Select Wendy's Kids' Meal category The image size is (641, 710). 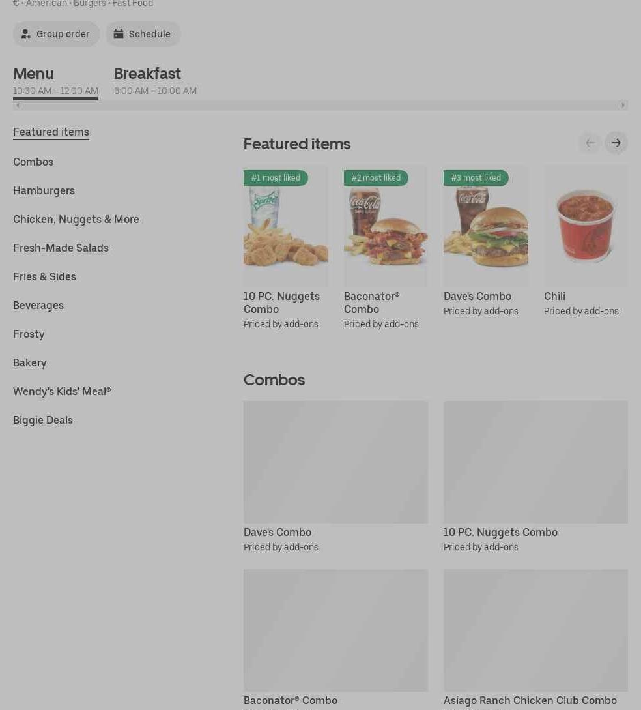point(62,392)
